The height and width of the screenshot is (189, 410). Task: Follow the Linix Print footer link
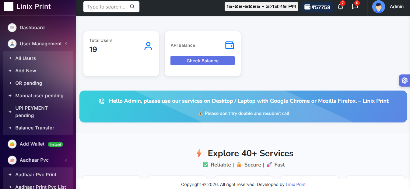(296, 184)
